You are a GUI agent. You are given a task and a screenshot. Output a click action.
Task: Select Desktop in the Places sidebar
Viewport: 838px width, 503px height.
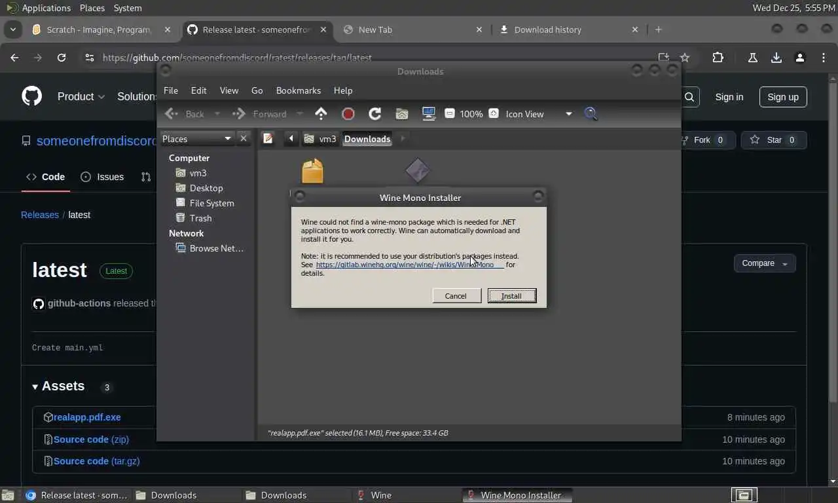coord(205,188)
